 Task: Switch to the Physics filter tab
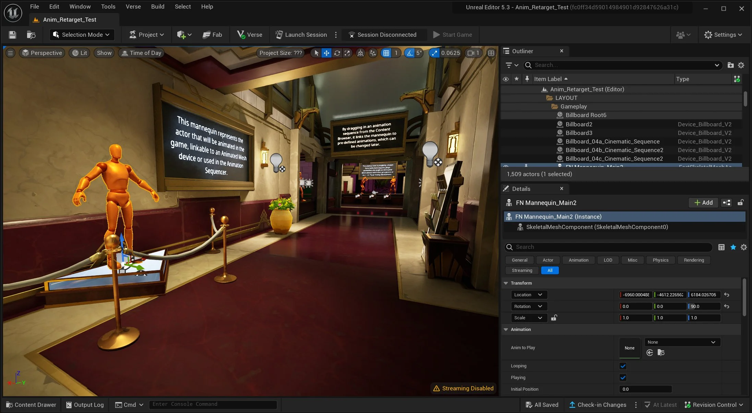click(x=660, y=260)
